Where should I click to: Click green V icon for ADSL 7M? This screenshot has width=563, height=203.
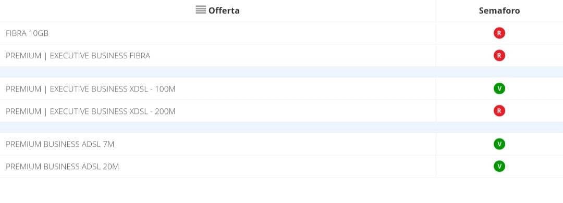tap(499, 144)
